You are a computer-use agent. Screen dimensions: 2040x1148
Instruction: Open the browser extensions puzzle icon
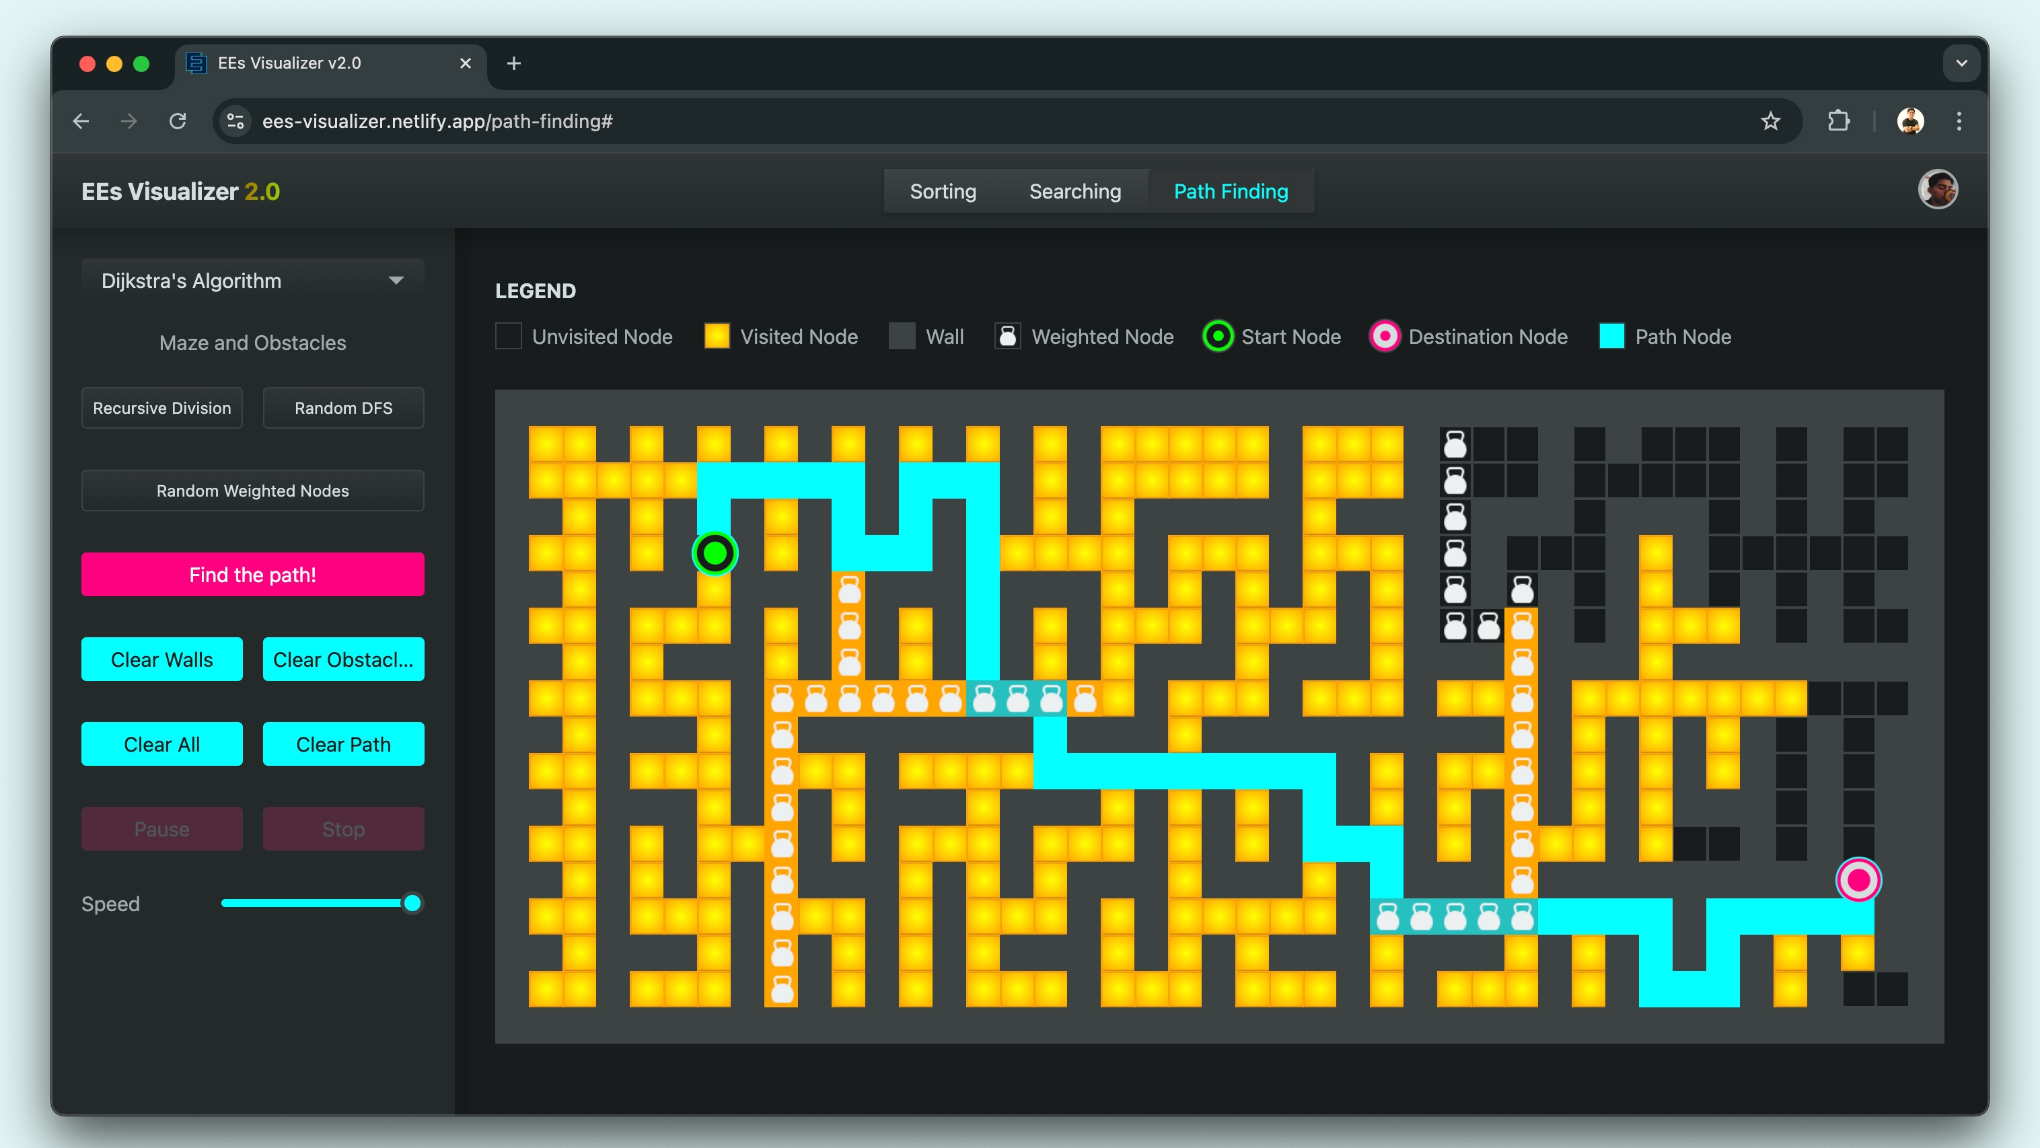[1838, 121]
